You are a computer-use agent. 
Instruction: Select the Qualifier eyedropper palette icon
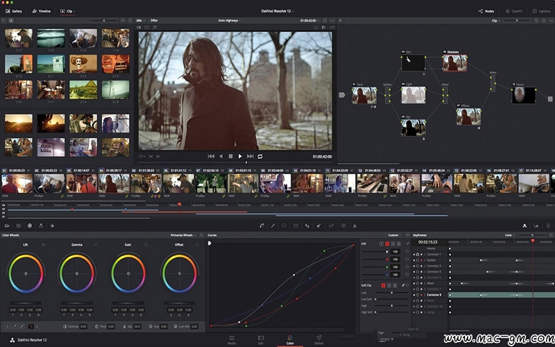(x=273, y=226)
